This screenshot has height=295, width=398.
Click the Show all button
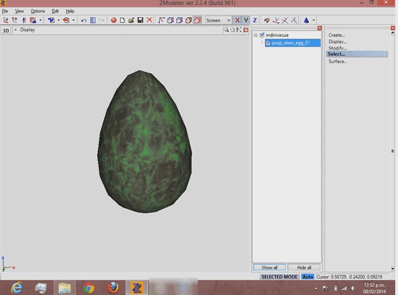coord(270,267)
